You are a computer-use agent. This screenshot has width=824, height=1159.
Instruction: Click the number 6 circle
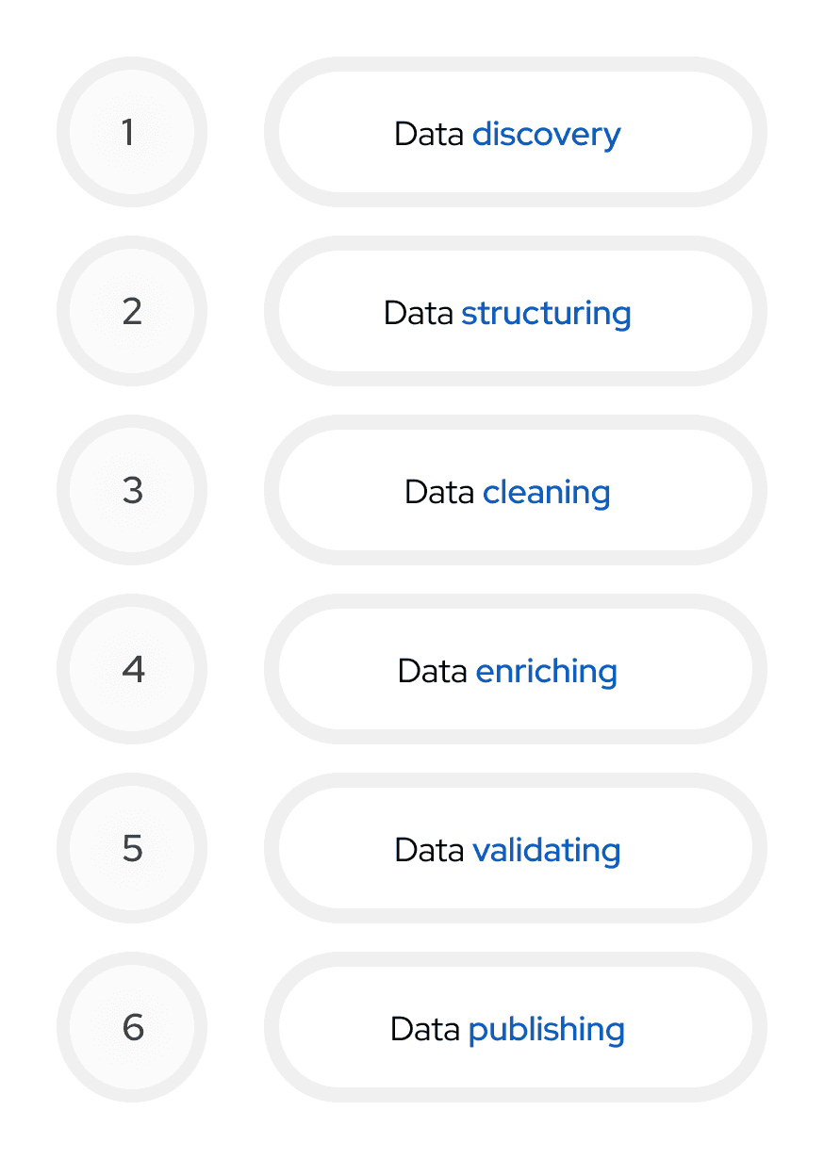[x=132, y=1027]
